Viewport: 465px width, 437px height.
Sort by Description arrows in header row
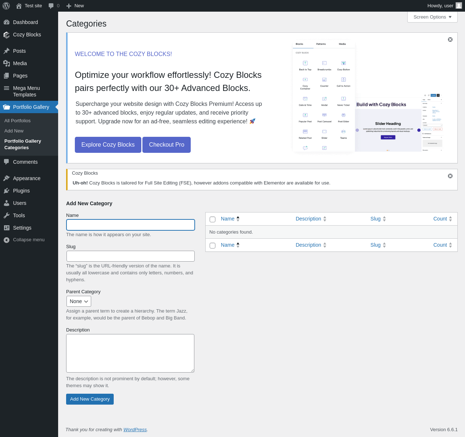325,219
